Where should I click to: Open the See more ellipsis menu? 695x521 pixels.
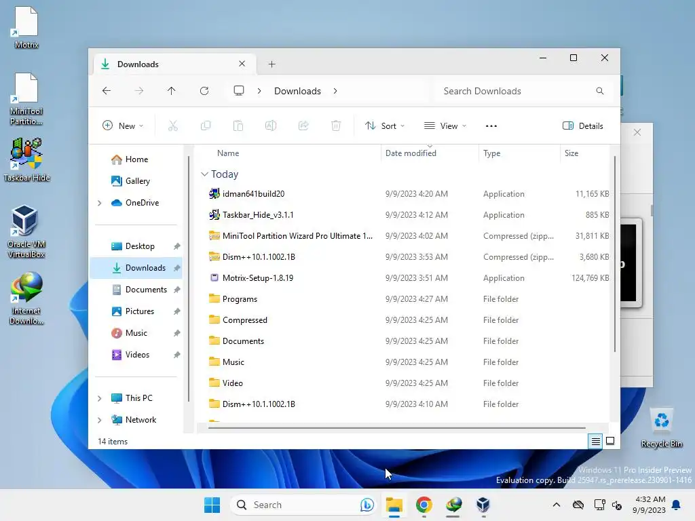[491, 126]
